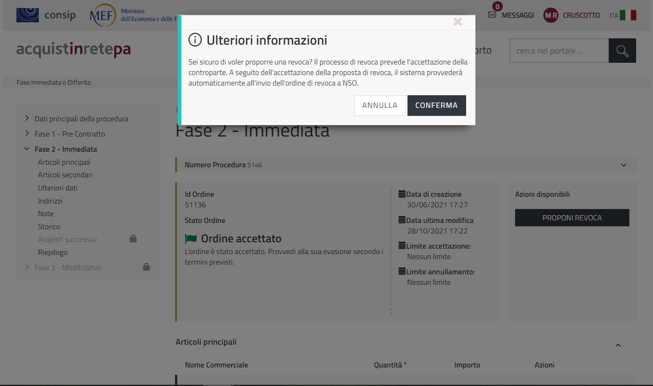Viewport: 653px width, 386px height.
Task: Click the acquistinretepa logo
Action: (x=73, y=49)
